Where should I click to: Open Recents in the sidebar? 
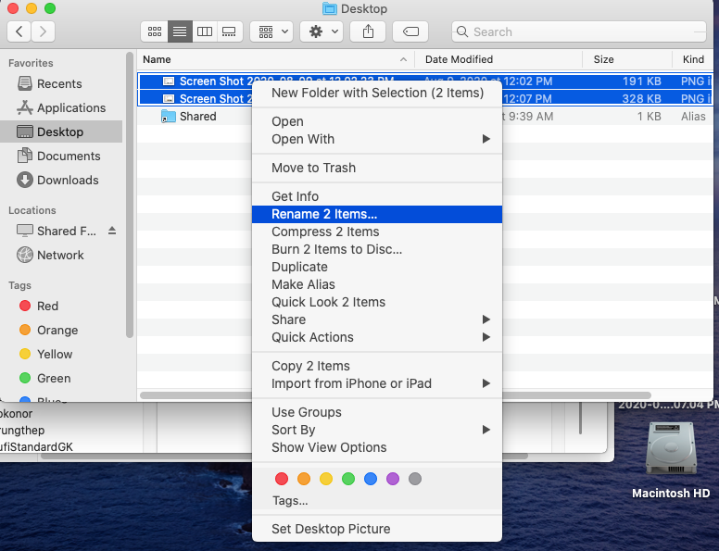pyautogui.click(x=61, y=84)
